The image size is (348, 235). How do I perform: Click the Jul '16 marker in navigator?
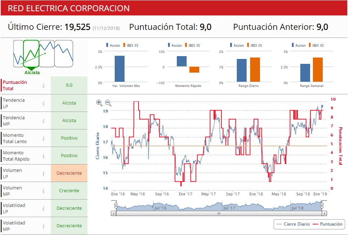coord(160,208)
